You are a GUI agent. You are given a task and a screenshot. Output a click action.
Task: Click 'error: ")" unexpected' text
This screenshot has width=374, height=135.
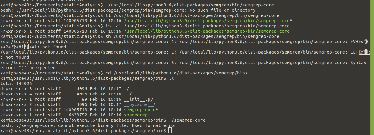pos(28,68)
